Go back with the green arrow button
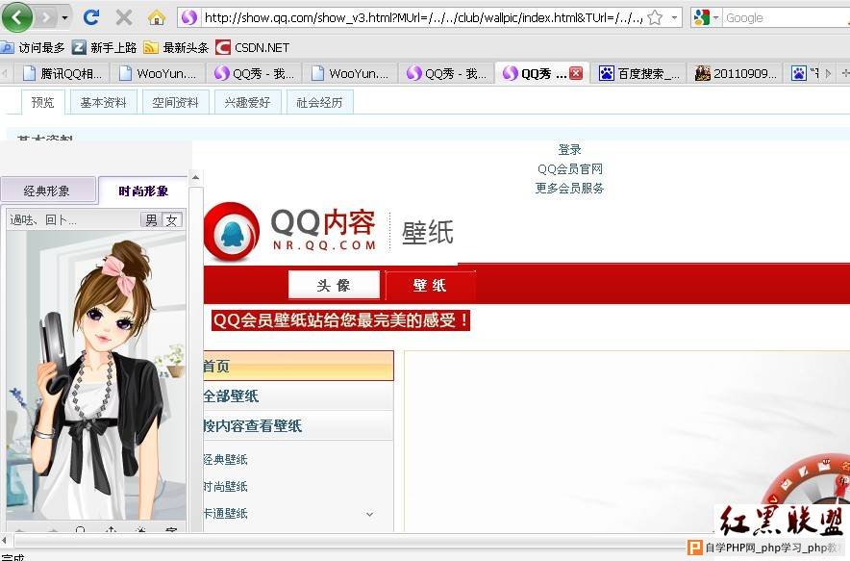The width and height of the screenshot is (850, 561). pos(17,17)
